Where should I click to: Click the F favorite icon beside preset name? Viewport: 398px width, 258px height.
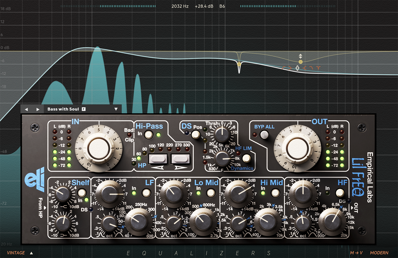(x=84, y=109)
